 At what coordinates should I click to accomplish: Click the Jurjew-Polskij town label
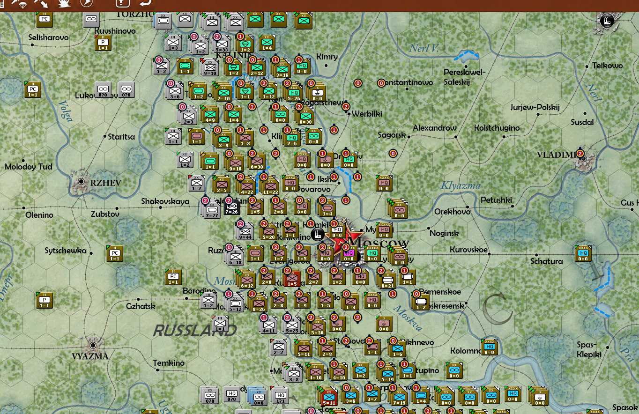pyautogui.click(x=535, y=107)
